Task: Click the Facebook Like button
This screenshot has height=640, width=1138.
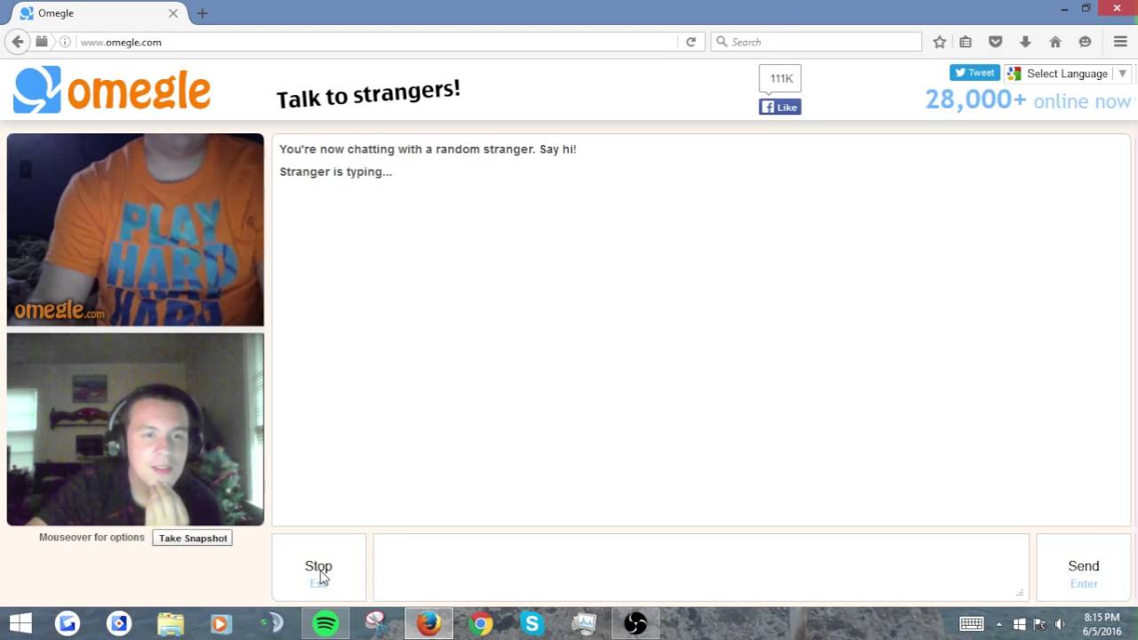Action: point(780,107)
